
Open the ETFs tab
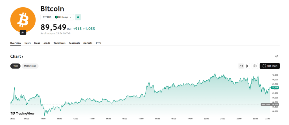98,43
